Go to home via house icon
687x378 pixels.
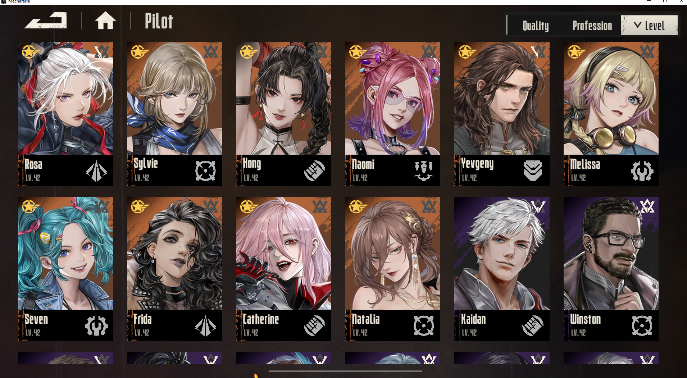click(105, 21)
